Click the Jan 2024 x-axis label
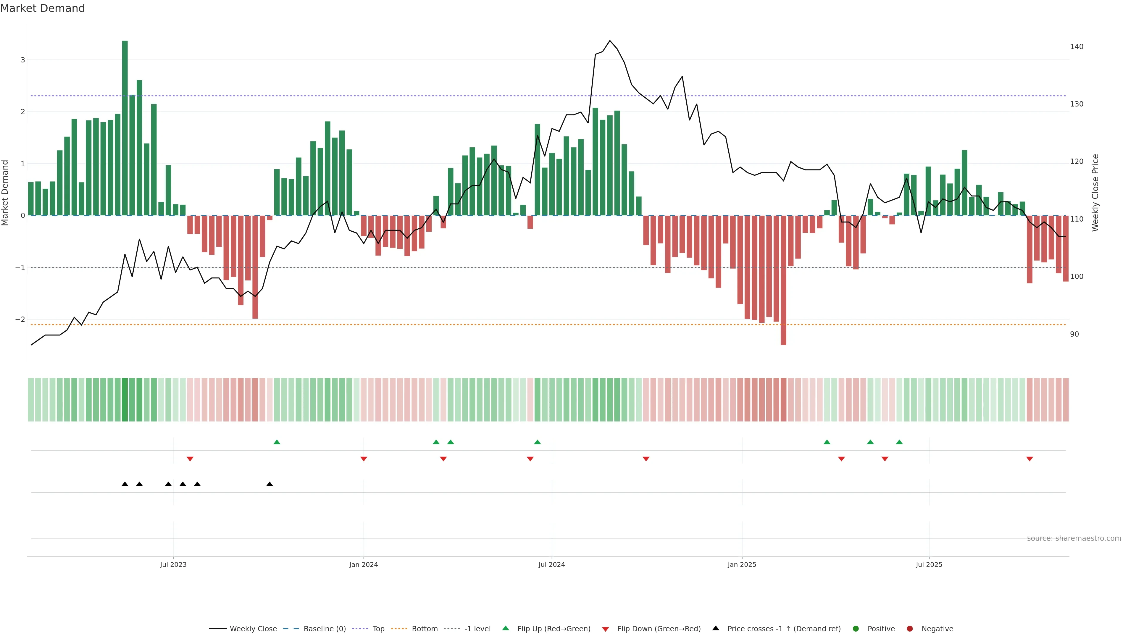Image resolution: width=1136 pixels, height=639 pixels. pyautogui.click(x=363, y=564)
